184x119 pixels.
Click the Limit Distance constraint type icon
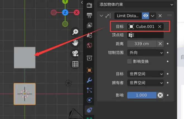[108, 16]
